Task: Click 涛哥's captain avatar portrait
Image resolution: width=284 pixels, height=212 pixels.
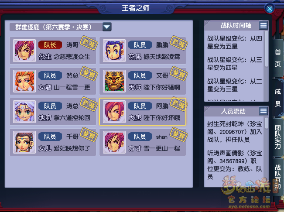Action: (24, 51)
